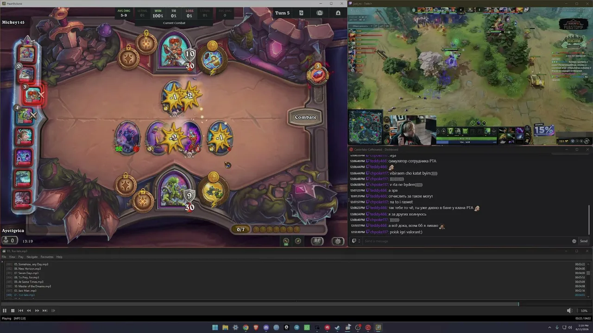Open WhatsApp from the taskbar
The width and height of the screenshot is (593, 333).
pyautogui.click(x=307, y=327)
